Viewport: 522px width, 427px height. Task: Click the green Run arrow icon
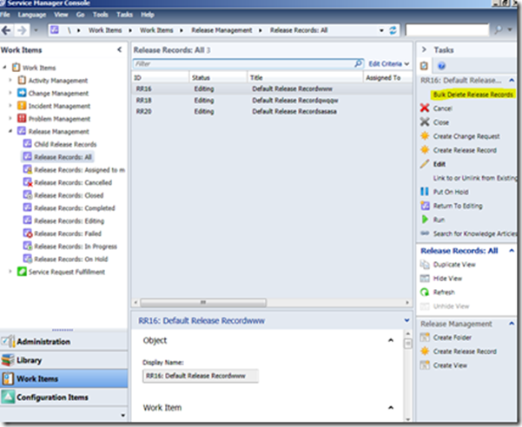click(x=425, y=220)
